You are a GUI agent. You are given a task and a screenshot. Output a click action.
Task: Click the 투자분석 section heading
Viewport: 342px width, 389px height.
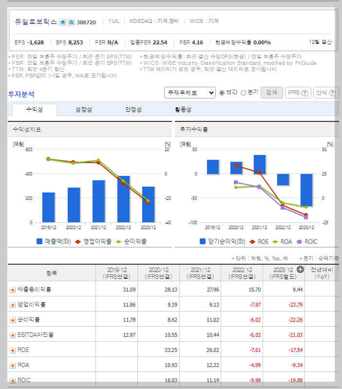[21, 94]
